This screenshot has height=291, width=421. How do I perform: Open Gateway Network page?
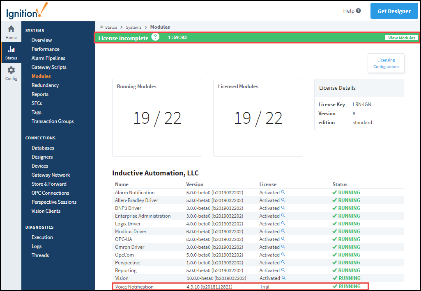(x=51, y=175)
